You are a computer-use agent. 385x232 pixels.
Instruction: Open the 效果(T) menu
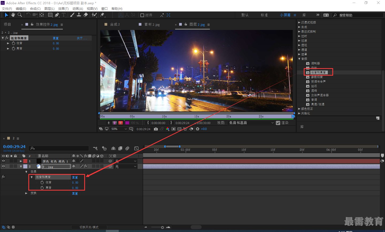pos(63,9)
